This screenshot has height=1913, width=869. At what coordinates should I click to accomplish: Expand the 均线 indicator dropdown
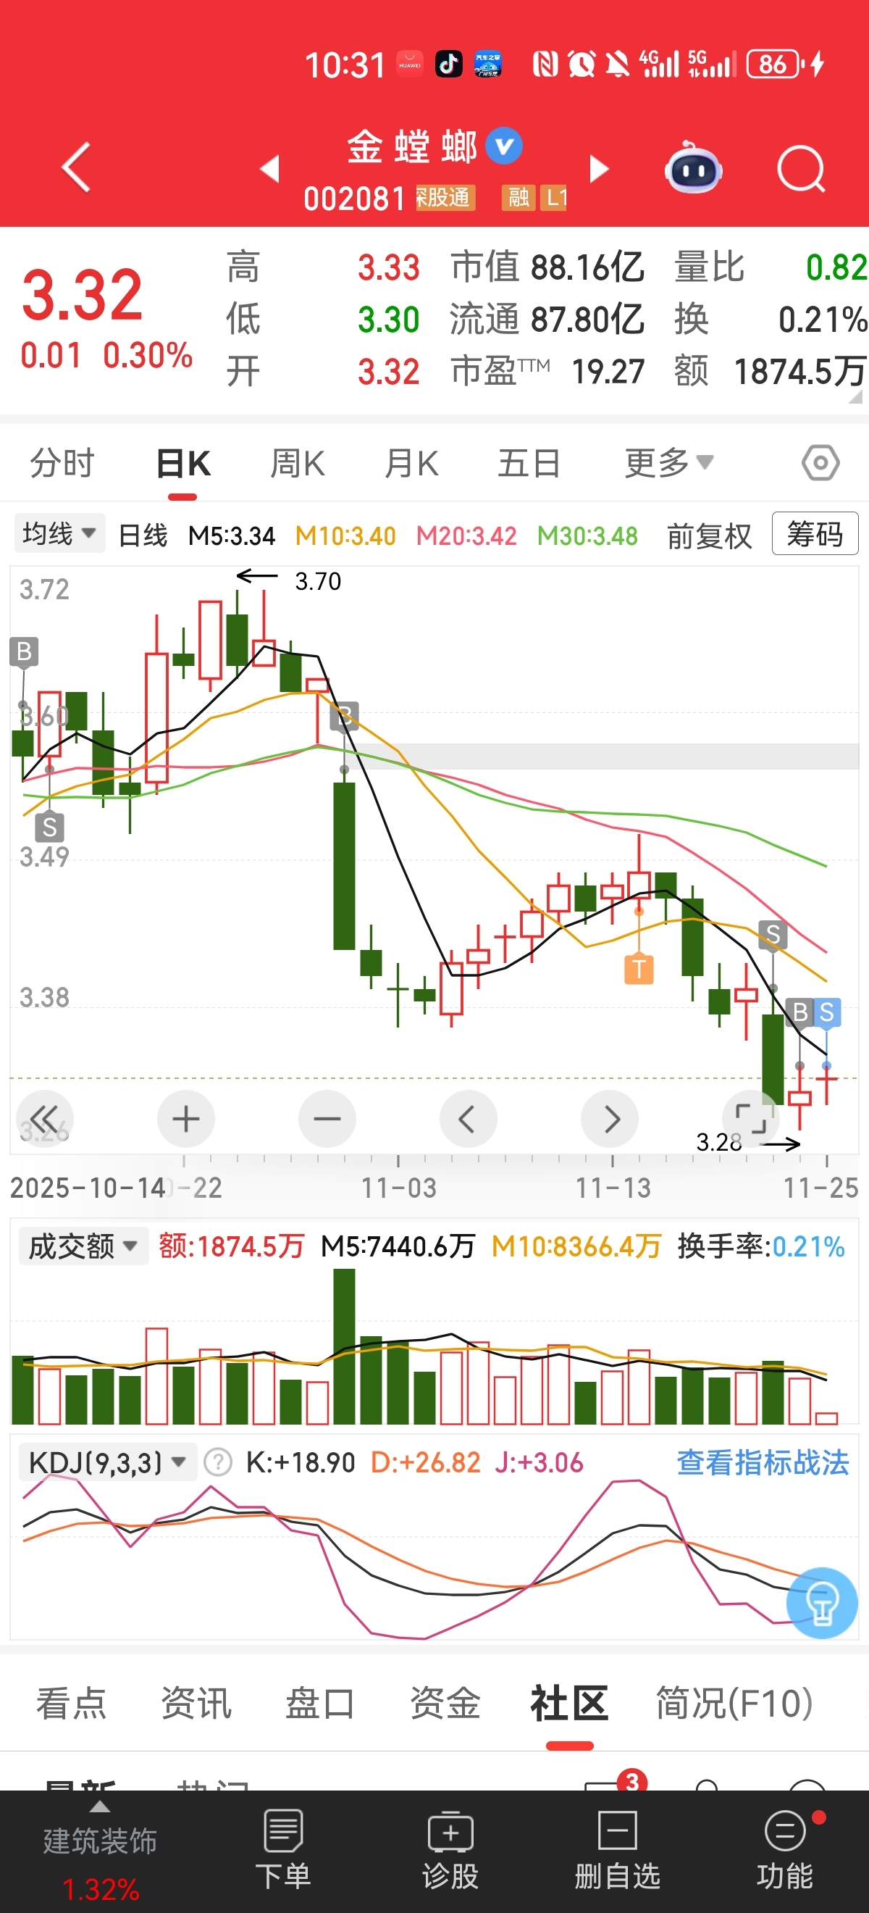click(59, 533)
